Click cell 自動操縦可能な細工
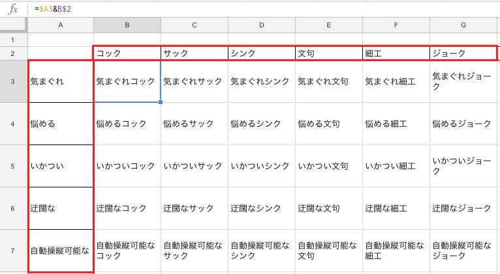500x274 pixels. pos(396,251)
